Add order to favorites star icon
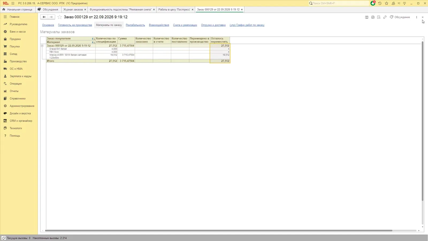 point(60,17)
